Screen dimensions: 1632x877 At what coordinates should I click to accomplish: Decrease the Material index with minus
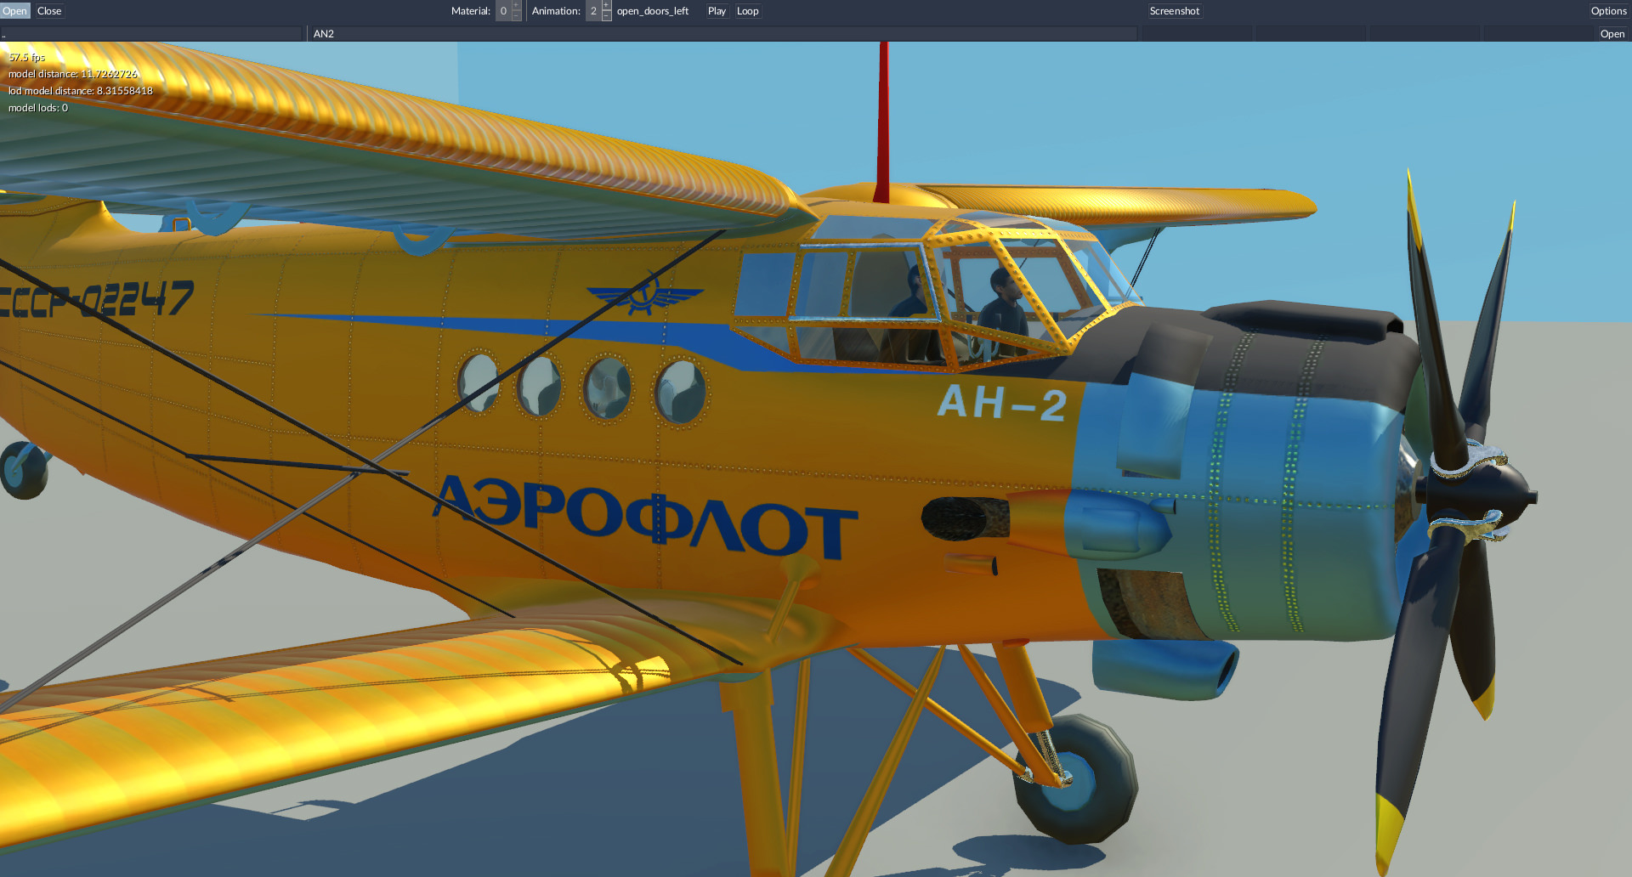516,16
